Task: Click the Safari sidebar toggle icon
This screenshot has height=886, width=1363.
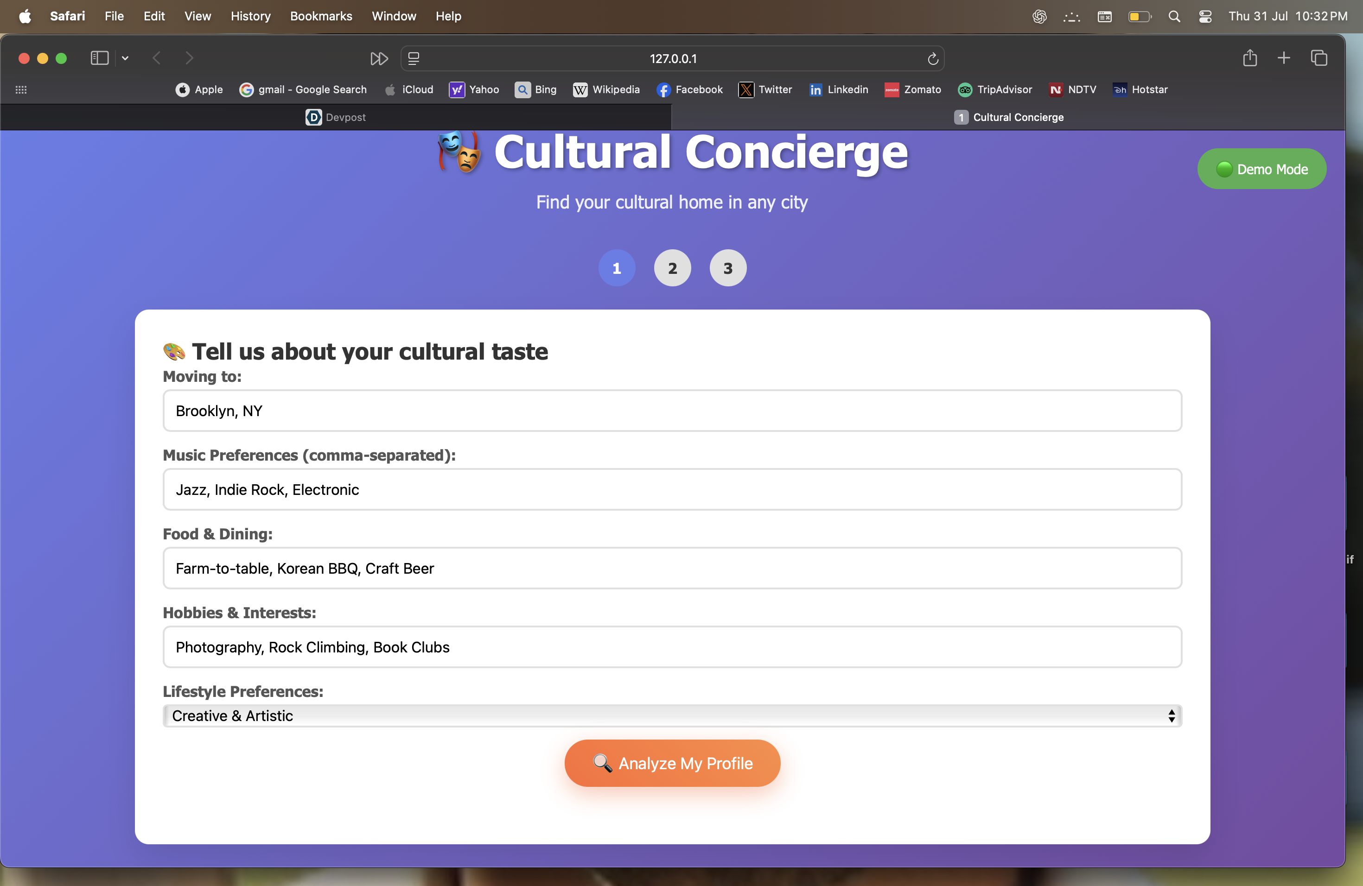Action: [100, 58]
